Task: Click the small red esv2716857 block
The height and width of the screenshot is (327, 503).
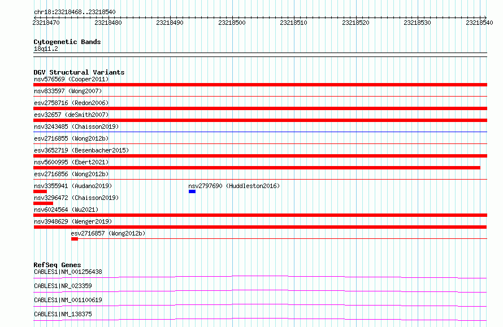Action: pyautogui.click(x=75, y=239)
